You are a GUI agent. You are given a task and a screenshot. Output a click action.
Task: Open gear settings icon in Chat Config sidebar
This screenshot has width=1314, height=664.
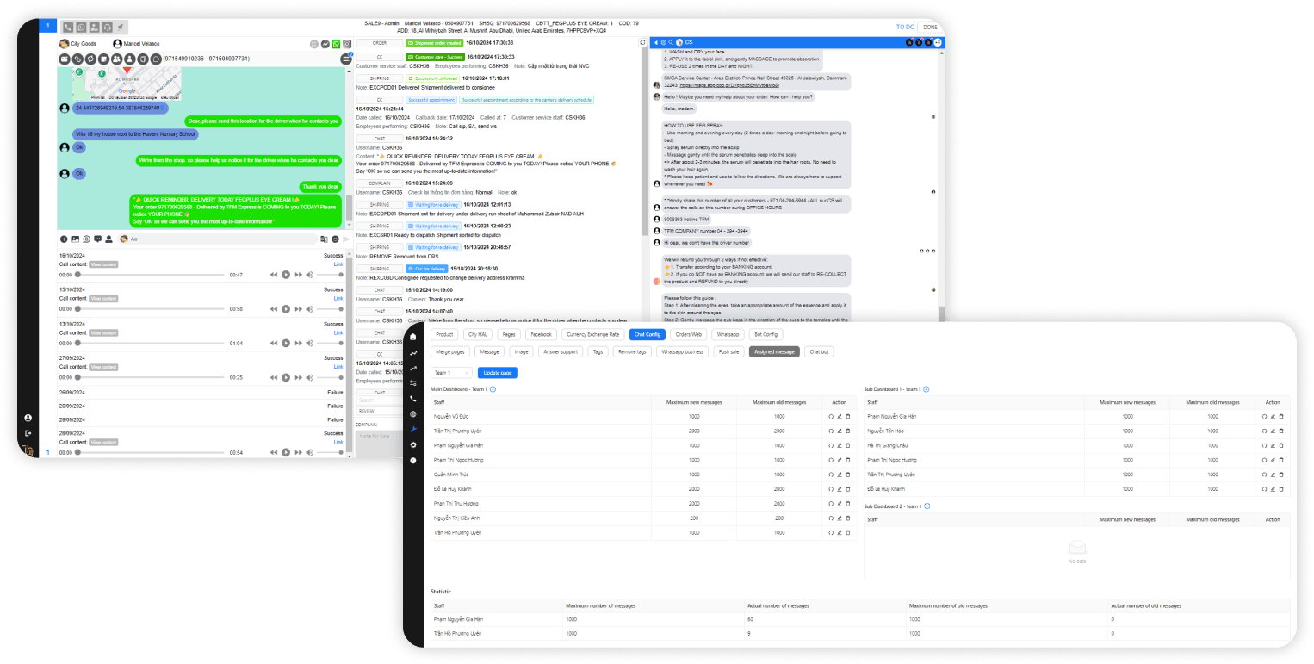click(x=413, y=445)
